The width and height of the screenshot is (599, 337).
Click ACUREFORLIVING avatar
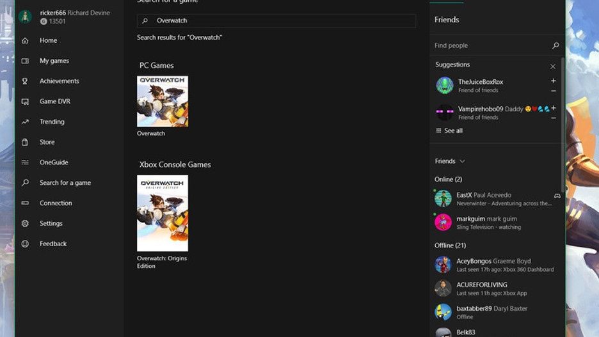(443, 288)
